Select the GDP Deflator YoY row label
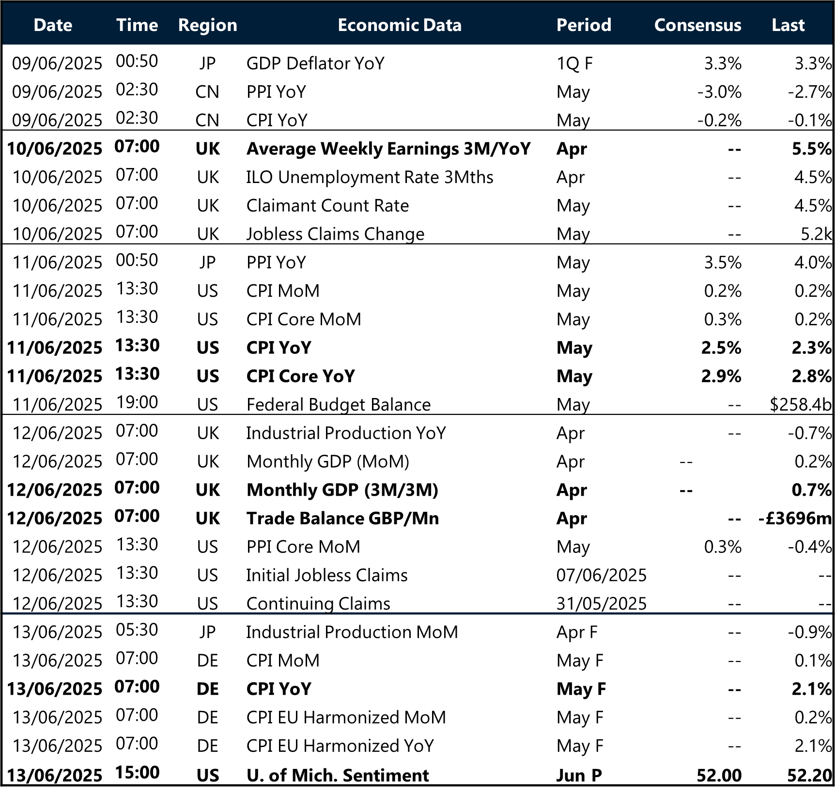This screenshot has height=796, width=836. click(x=315, y=63)
